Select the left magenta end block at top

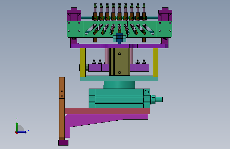(74, 15)
